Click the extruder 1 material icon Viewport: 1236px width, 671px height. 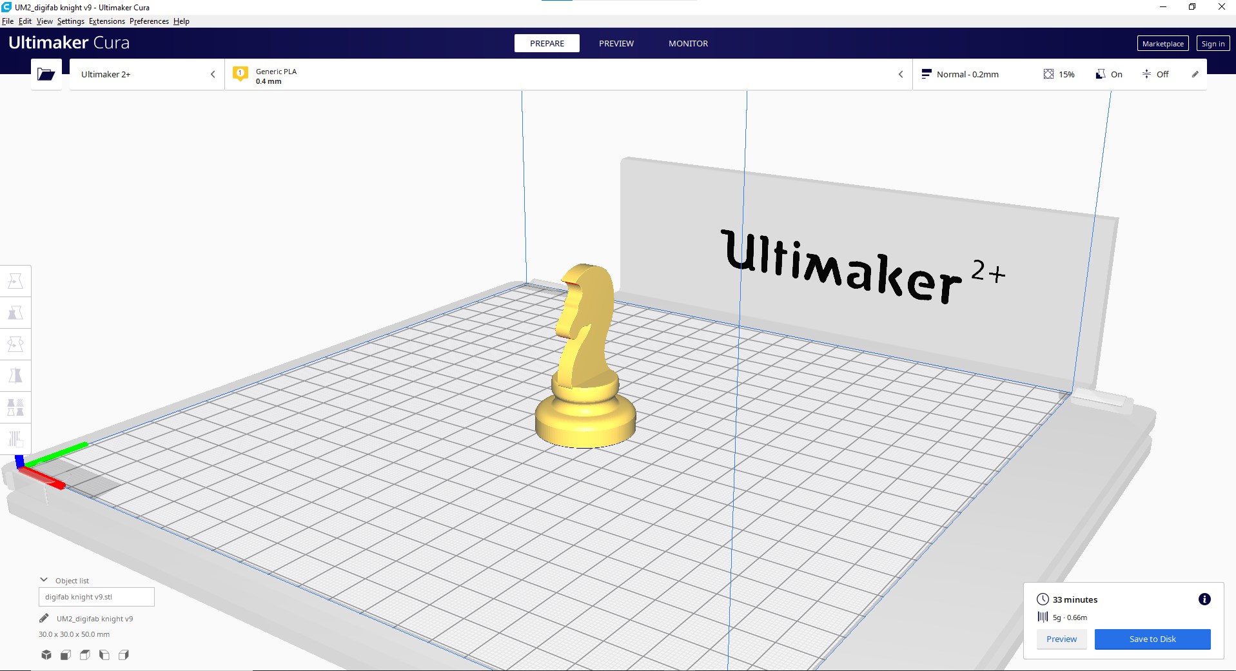tap(240, 73)
